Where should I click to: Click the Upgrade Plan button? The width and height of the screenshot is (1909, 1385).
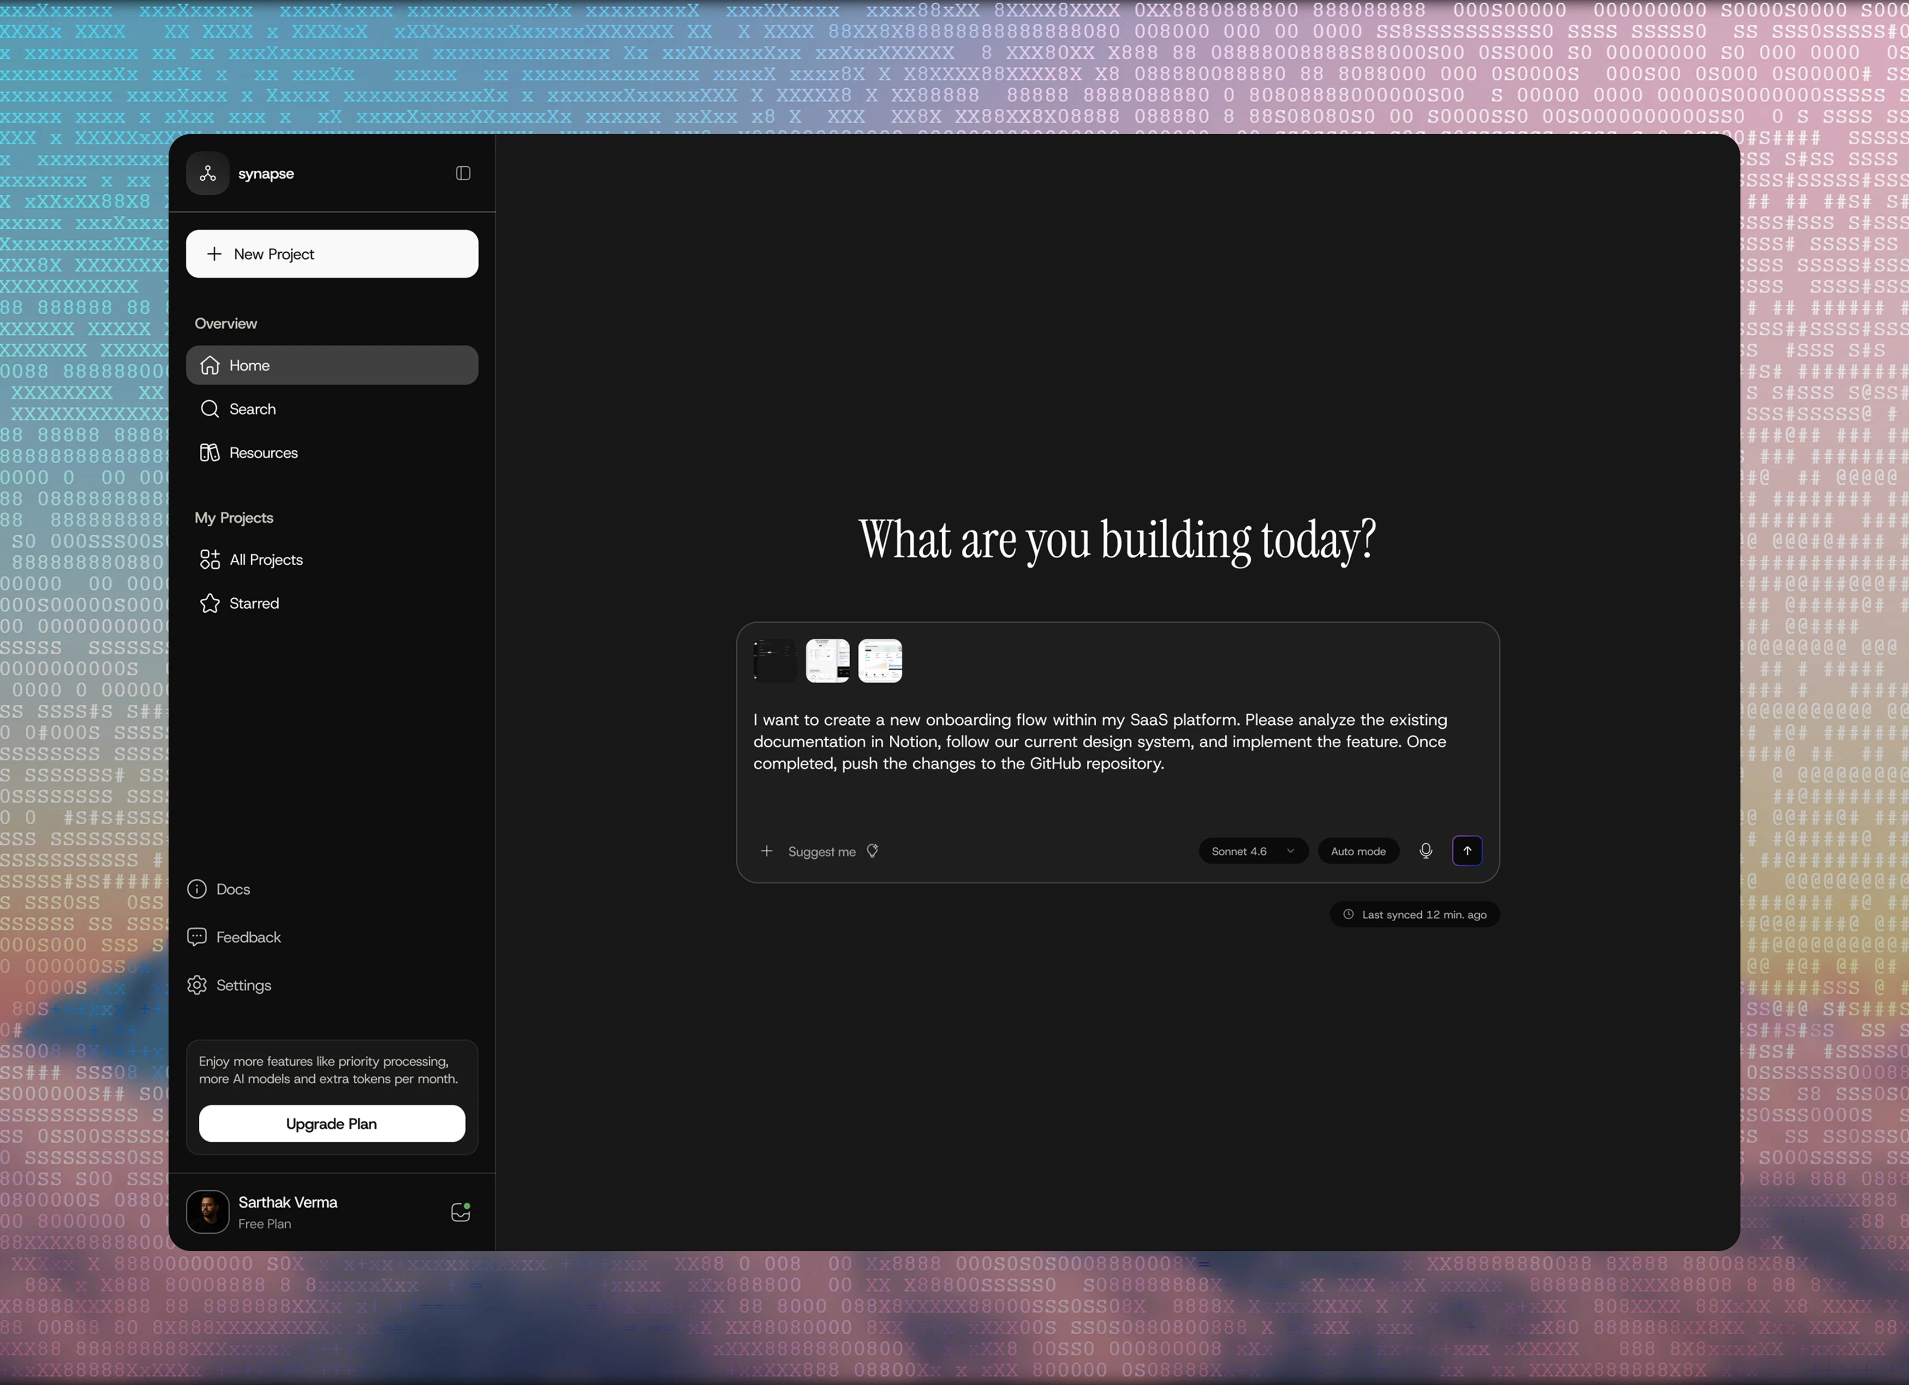point(332,1124)
